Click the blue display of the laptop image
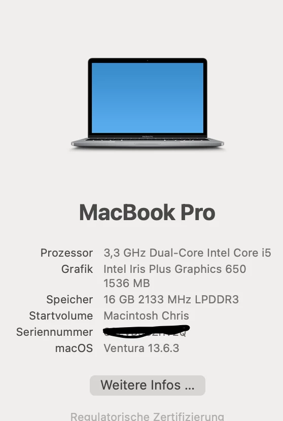 pyautogui.click(x=148, y=98)
